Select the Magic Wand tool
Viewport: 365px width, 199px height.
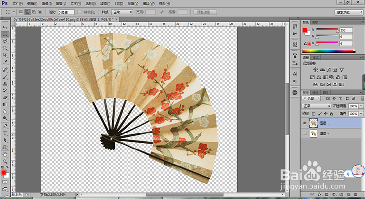(x=5, y=49)
